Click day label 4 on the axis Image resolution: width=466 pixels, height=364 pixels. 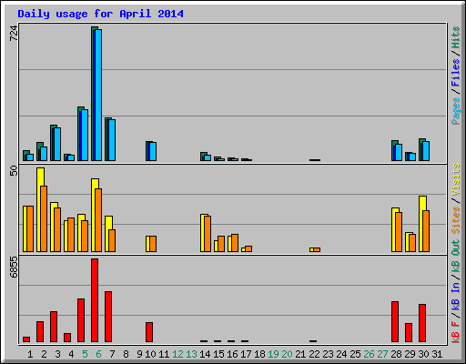pyautogui.click(x=71, y=354)
